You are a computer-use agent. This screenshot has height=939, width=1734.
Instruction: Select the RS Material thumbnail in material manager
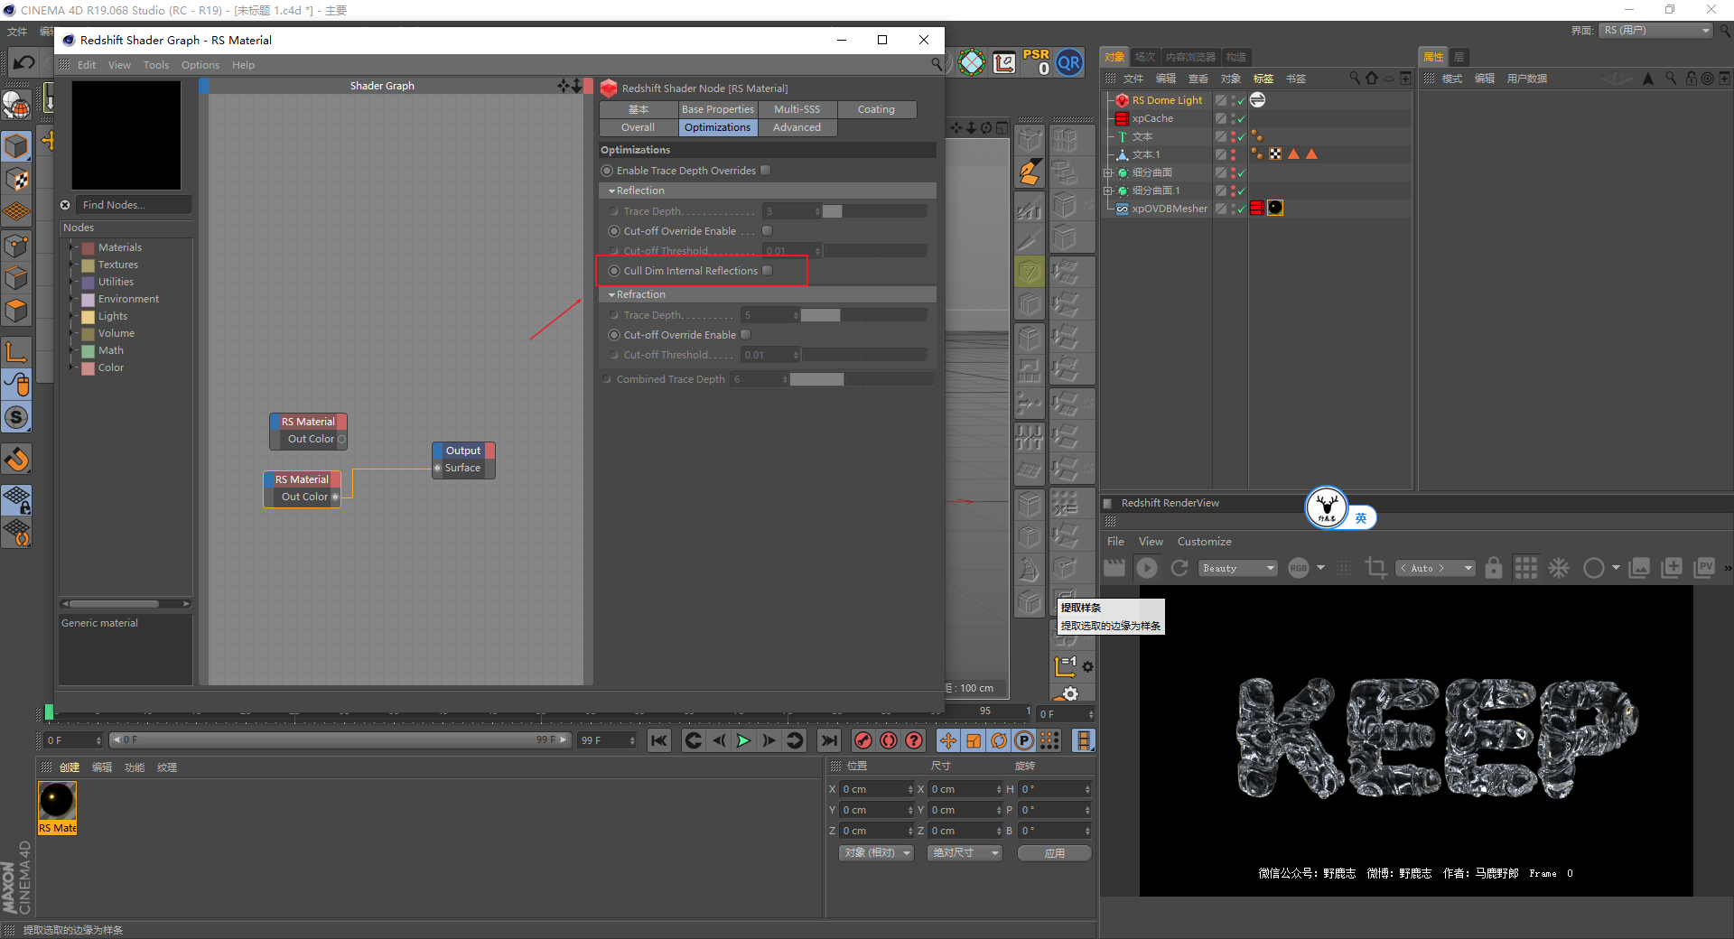pos(57,808)
